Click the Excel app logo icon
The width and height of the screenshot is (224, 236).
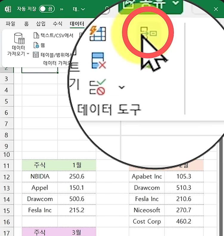8,9
